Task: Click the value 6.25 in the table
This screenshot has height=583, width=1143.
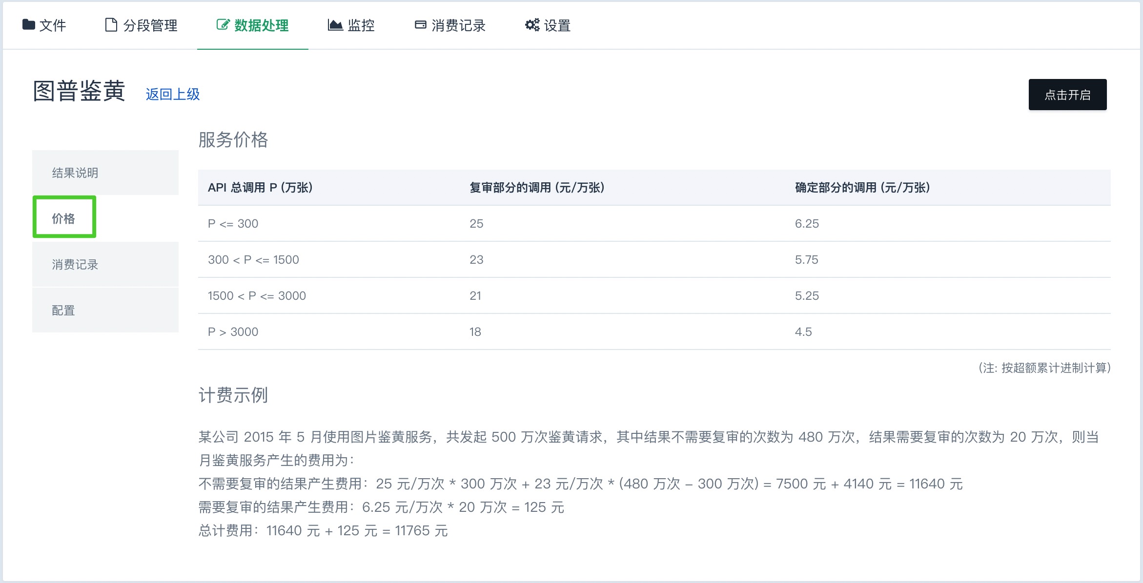Action: [807, 224]
